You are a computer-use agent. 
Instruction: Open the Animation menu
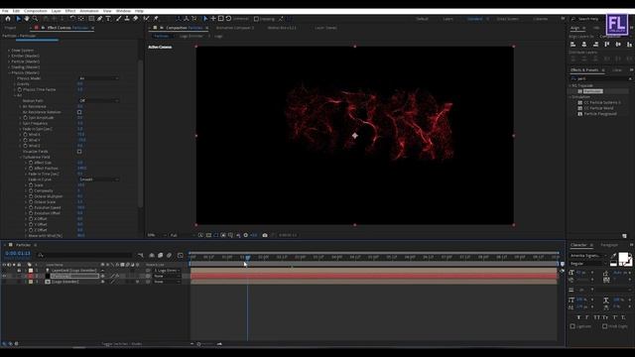(x=89, y=11)
